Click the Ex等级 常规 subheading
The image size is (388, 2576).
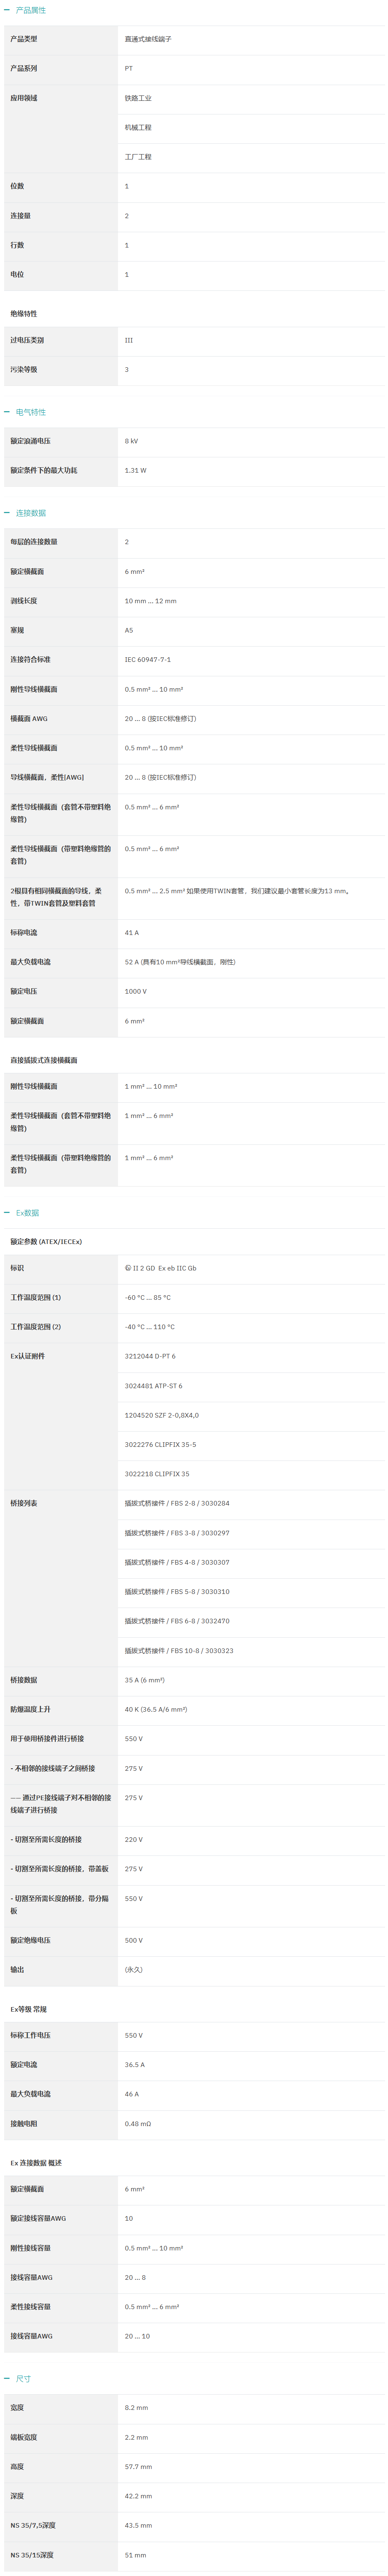click(29, 2009)
